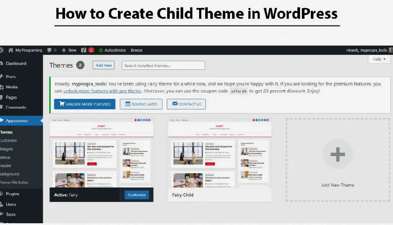
Task: Open the Widgets submenu item
Action: (x=7, y=149)
